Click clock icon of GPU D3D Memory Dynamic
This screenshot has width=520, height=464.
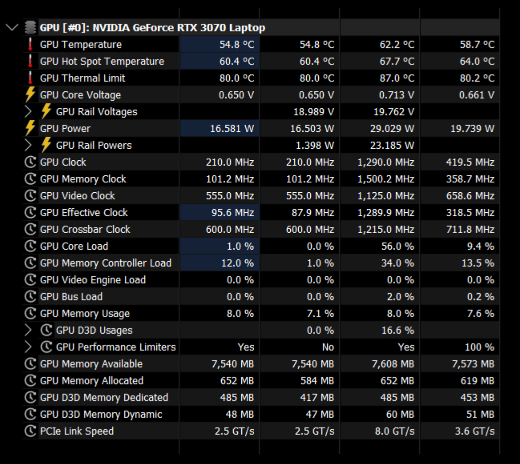point(30,414)
